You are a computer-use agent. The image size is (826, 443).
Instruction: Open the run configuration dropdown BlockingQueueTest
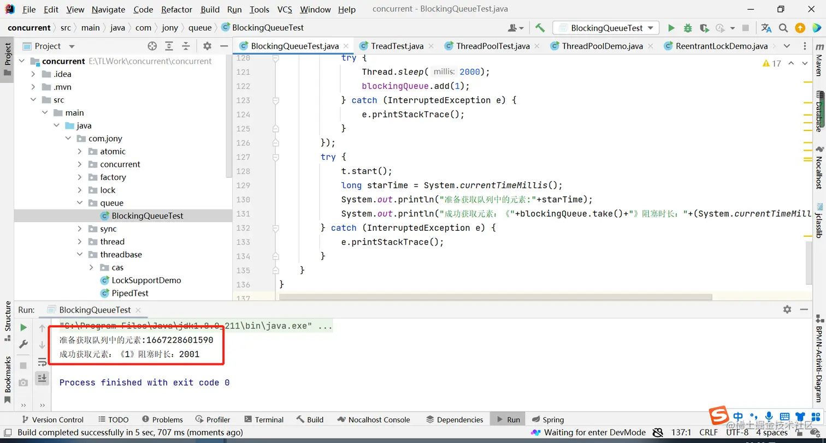[606, 28]
